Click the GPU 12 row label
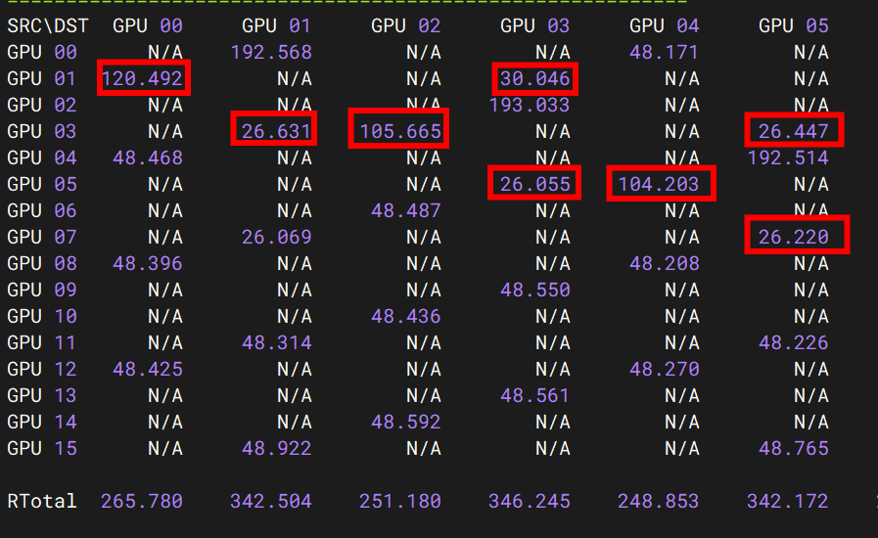 42,369
